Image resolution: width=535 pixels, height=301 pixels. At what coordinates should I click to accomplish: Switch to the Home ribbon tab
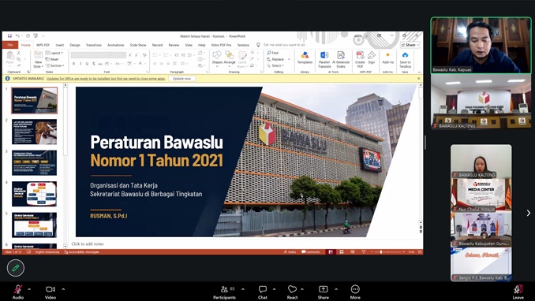[x=25, y=45]
